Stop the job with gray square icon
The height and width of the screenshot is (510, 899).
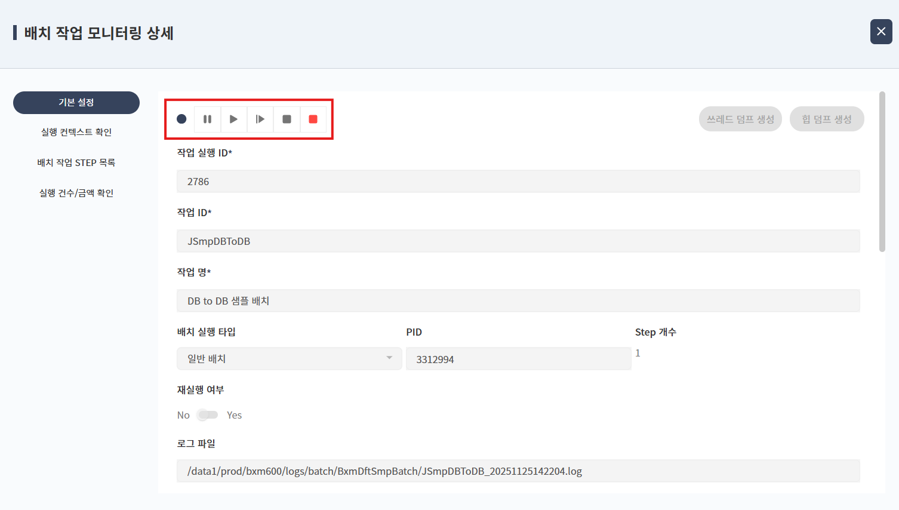(287, 119)
